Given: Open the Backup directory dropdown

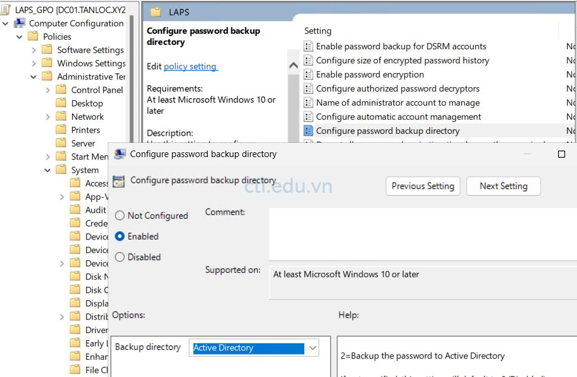Looking at the screenshot, I should 313,348.
